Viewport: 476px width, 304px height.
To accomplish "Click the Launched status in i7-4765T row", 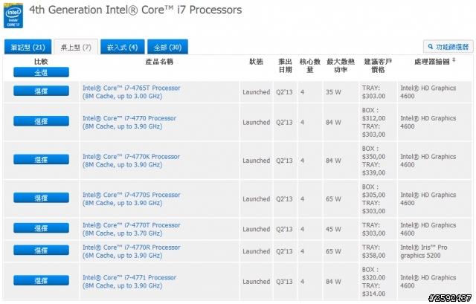I will [256, 92].
